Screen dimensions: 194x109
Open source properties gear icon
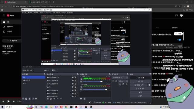click(x=54, y=99)
